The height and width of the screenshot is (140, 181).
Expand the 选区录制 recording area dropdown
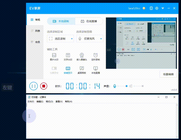(x=60, y=39)
